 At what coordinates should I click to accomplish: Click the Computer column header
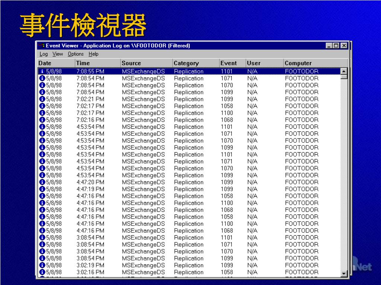[x=316, y=63]
